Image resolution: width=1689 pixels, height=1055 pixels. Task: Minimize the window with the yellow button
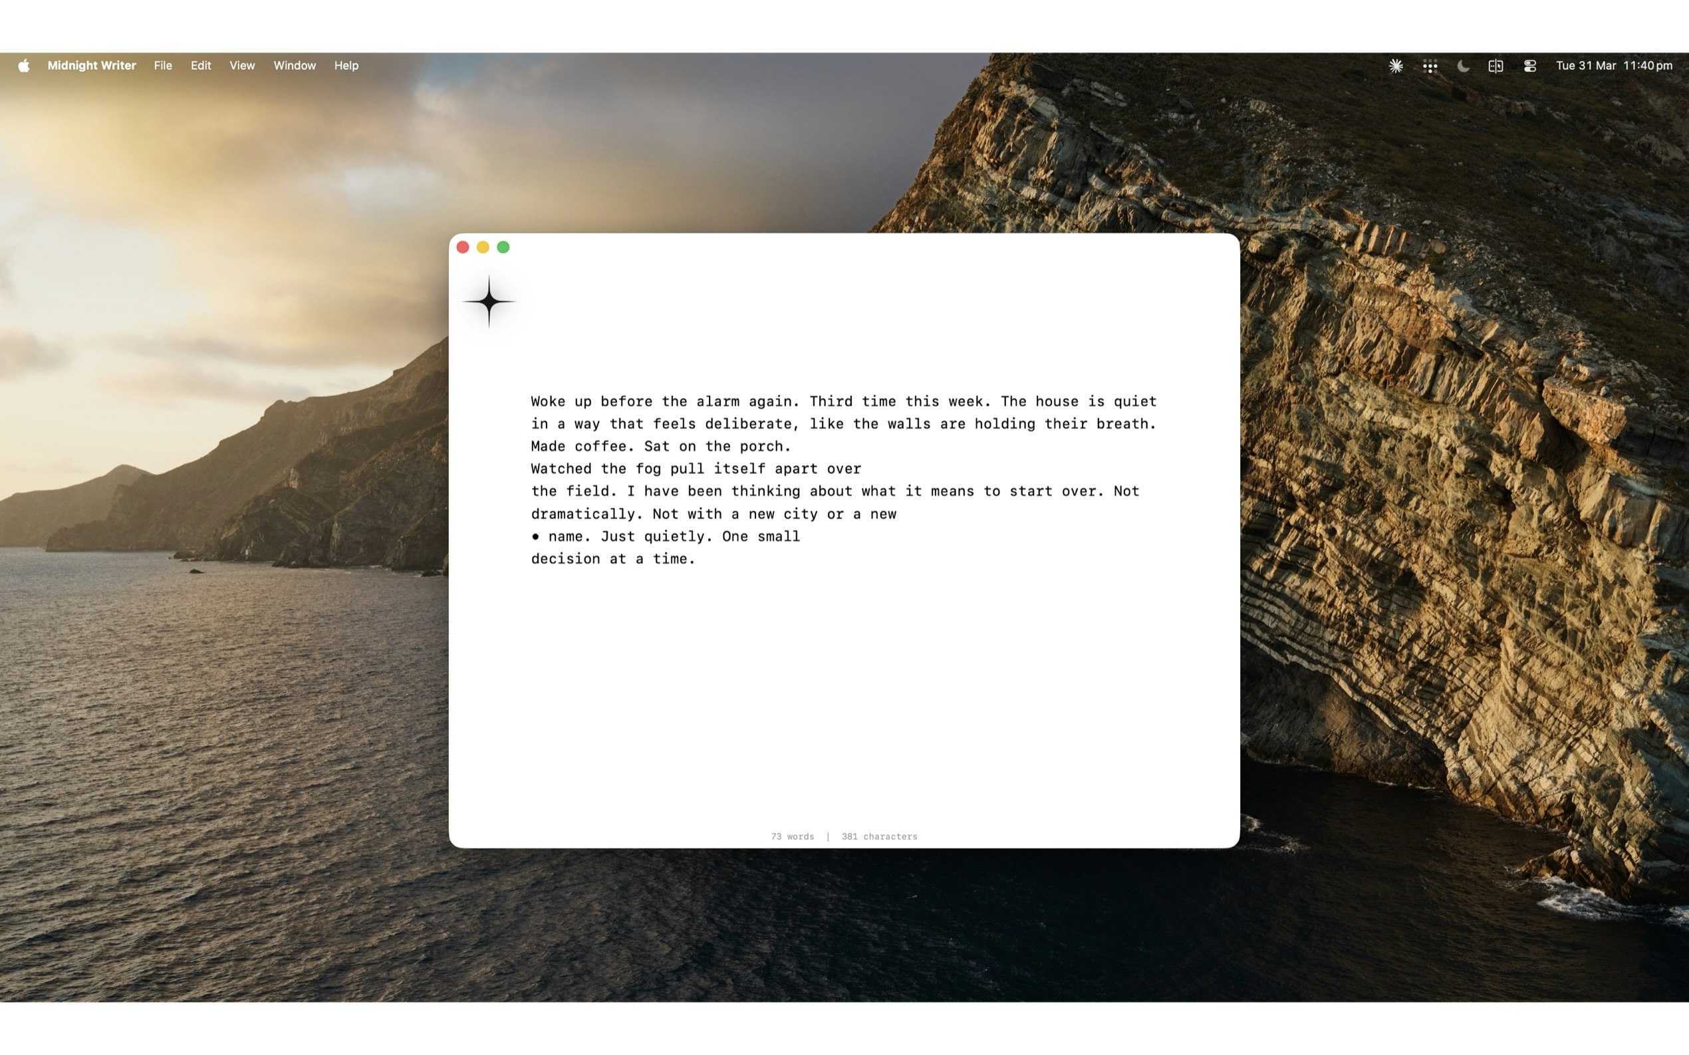483,247
